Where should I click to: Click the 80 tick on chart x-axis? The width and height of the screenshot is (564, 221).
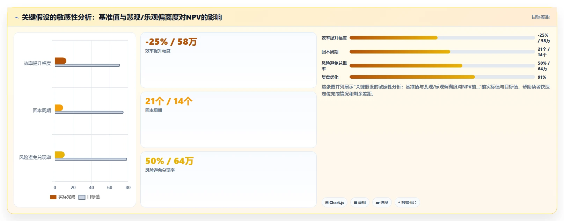pyautogui.click(x=128, y=187)
